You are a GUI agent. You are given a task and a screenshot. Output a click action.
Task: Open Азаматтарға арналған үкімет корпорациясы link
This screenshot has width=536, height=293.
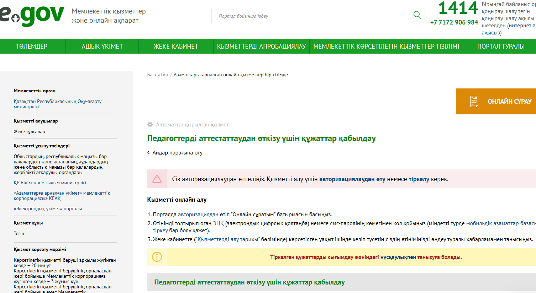click(x=62, y=196)
